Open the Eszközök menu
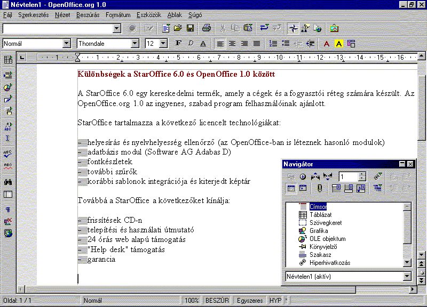The height and width of the screenshot is (307, 427). coord(149,15)
